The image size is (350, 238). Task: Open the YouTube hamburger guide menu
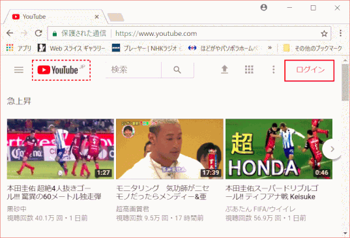pyautogui.click(x=19, y=70)
